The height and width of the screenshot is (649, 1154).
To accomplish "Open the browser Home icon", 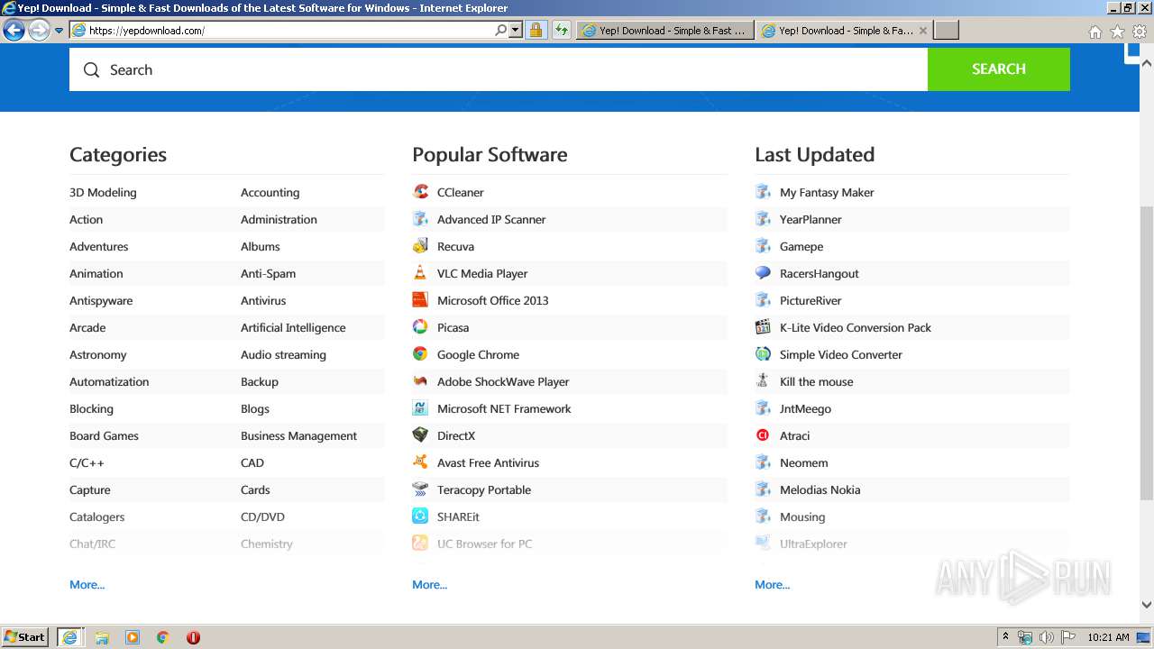I will pos(1094,31).
